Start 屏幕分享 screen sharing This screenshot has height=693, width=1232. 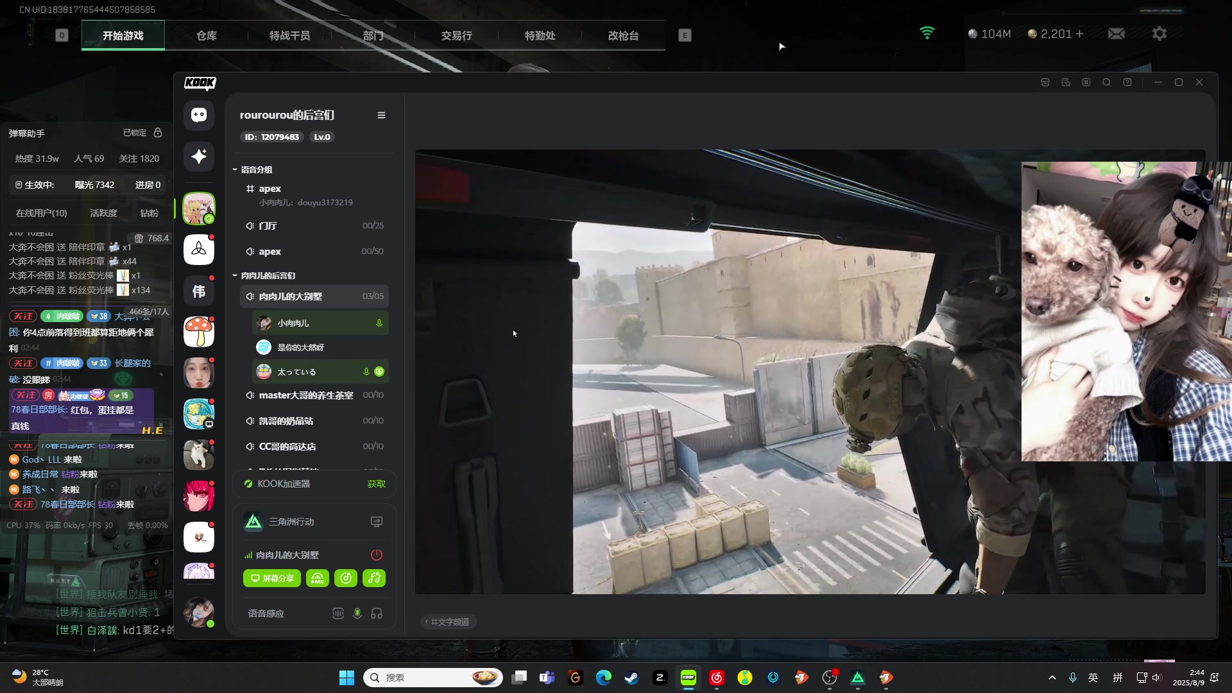click(272, 578)
